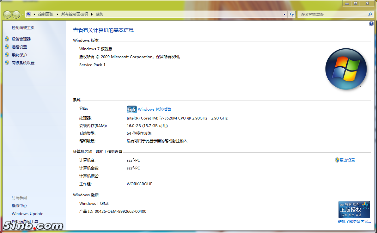Open the recent pages dropdown beside Forward

click(x=22, y=15)
